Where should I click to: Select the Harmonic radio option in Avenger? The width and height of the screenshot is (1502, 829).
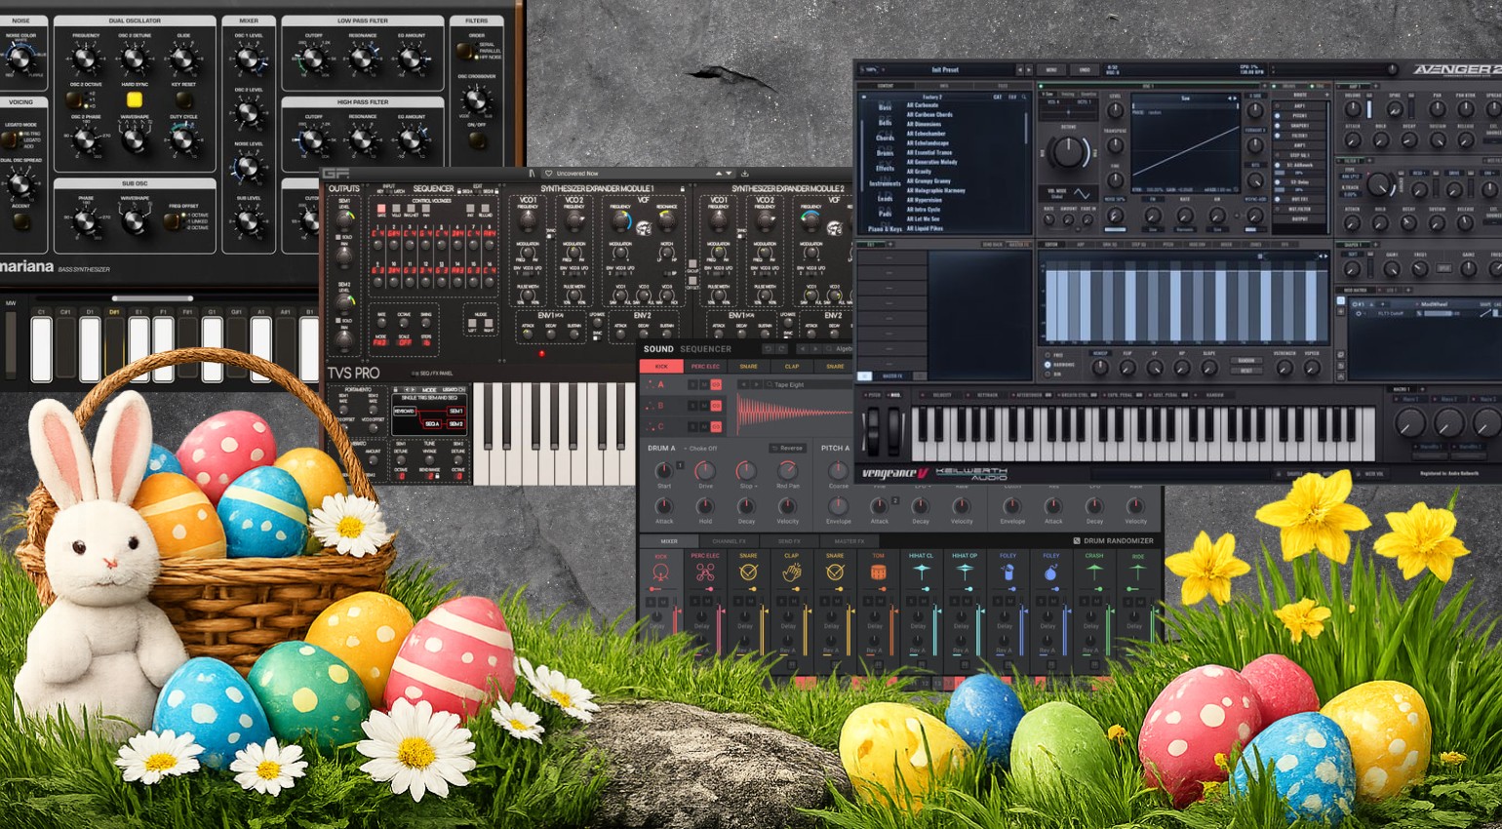coord(1047,365)
